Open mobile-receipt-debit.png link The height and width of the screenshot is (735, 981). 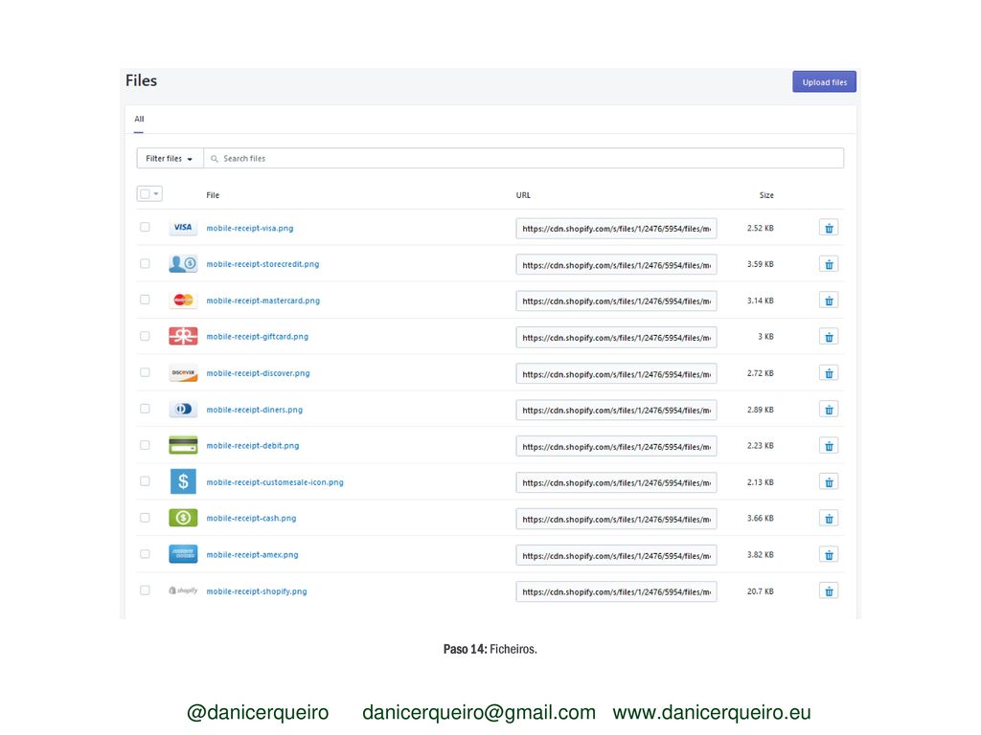tap(253, 446)
